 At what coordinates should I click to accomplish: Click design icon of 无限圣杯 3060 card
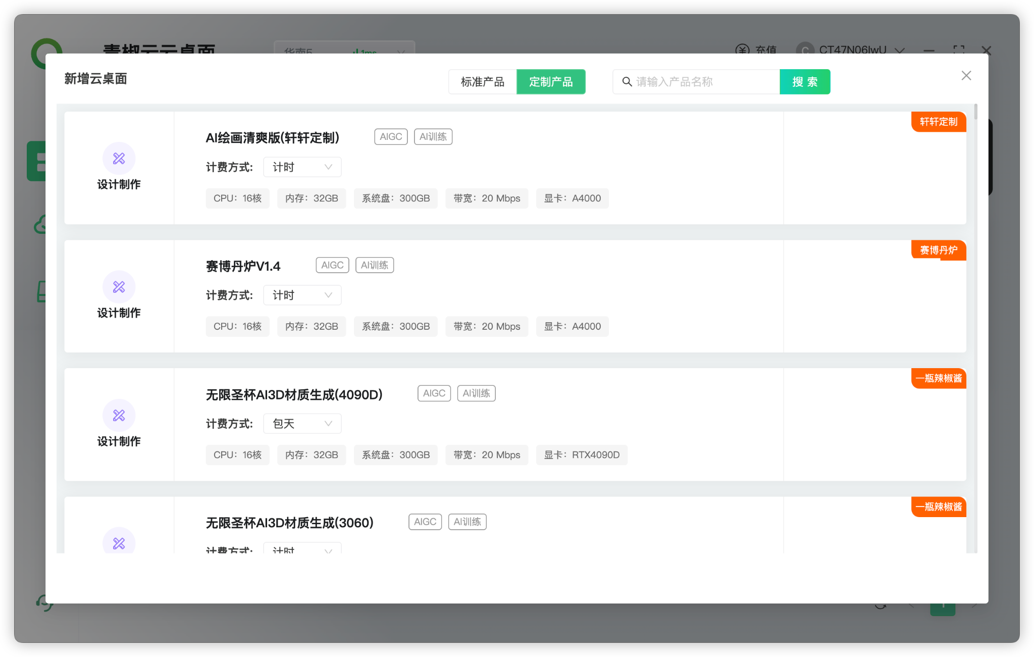click(119, 541)
